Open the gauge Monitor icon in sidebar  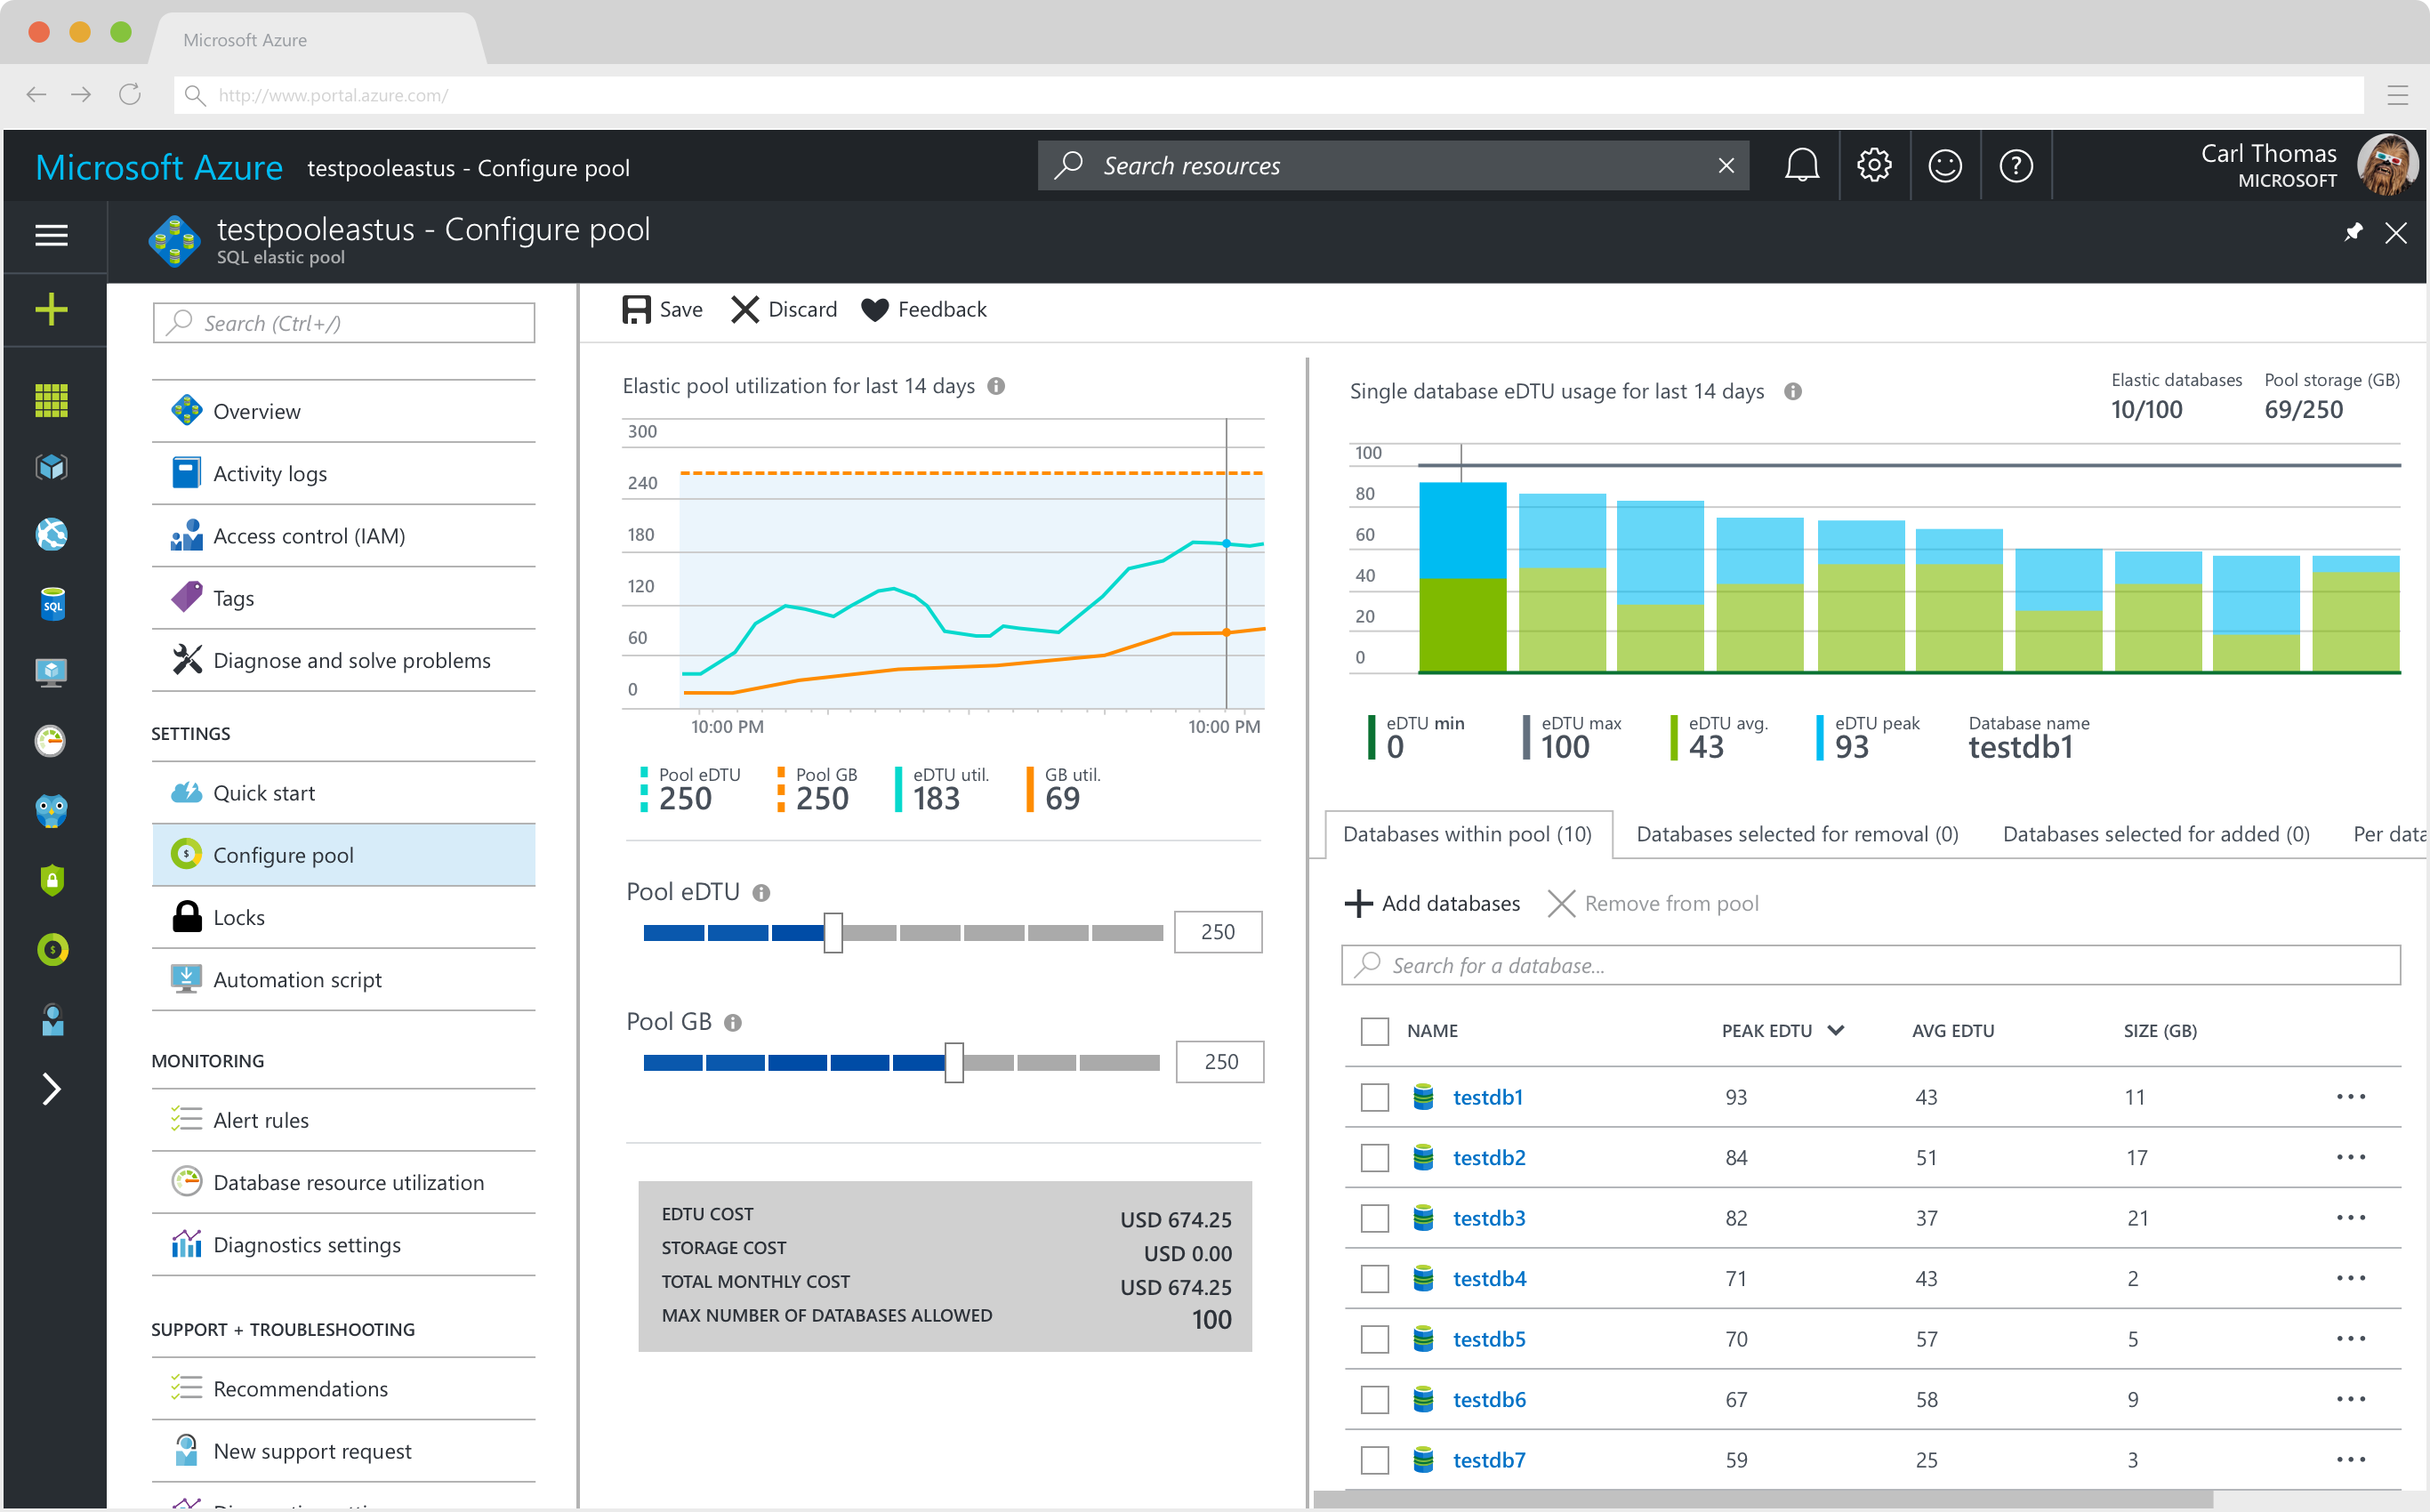click(51, 741)
